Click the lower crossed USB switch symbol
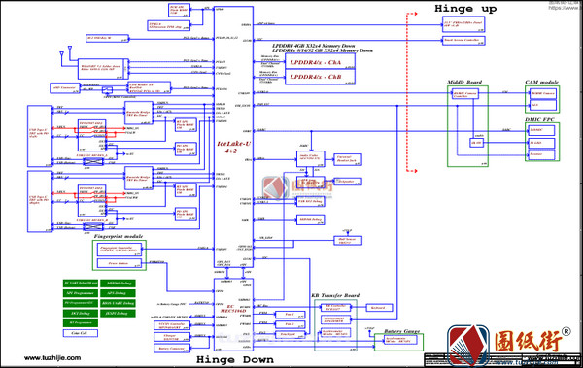Screen dimensions: 583x368 (93, 226)
